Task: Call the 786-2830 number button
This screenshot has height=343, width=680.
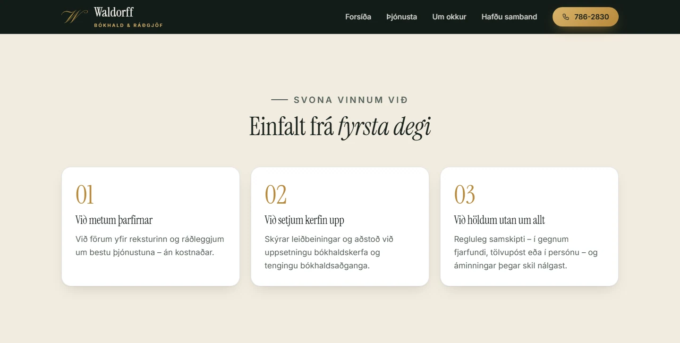Action: pyautogui.click(x=586, y=17)
